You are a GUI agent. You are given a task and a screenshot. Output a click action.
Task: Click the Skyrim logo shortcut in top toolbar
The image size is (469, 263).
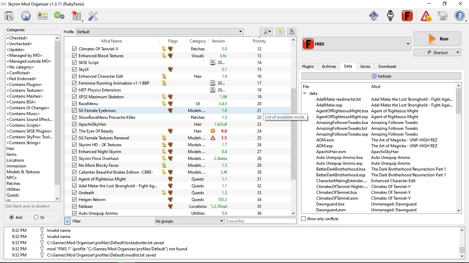point(390,16)
